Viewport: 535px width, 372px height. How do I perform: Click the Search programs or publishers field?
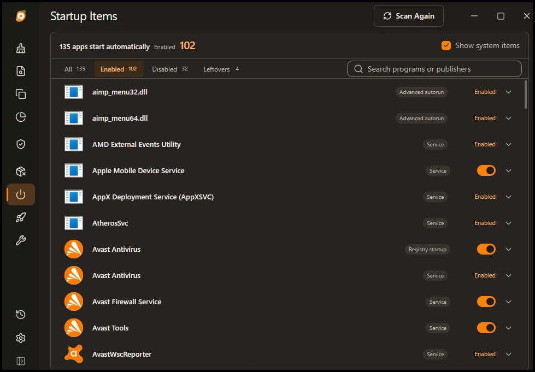434,69
